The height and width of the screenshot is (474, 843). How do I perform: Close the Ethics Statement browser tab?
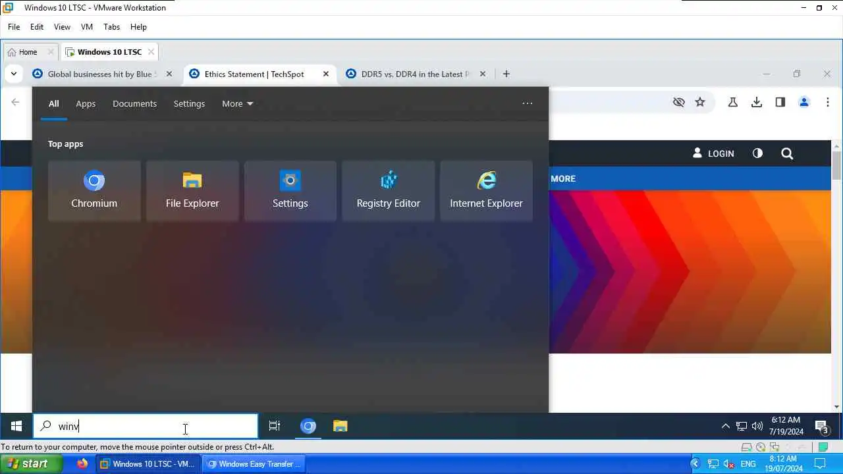coord(326,74)
